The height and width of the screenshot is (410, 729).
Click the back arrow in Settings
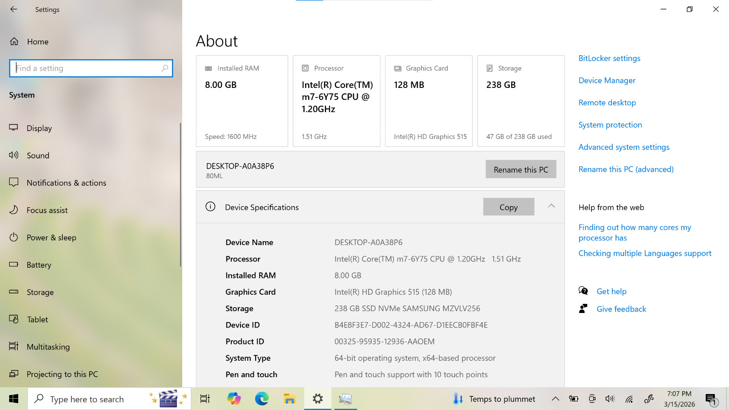pyautogui.click(x=14, y=9)
